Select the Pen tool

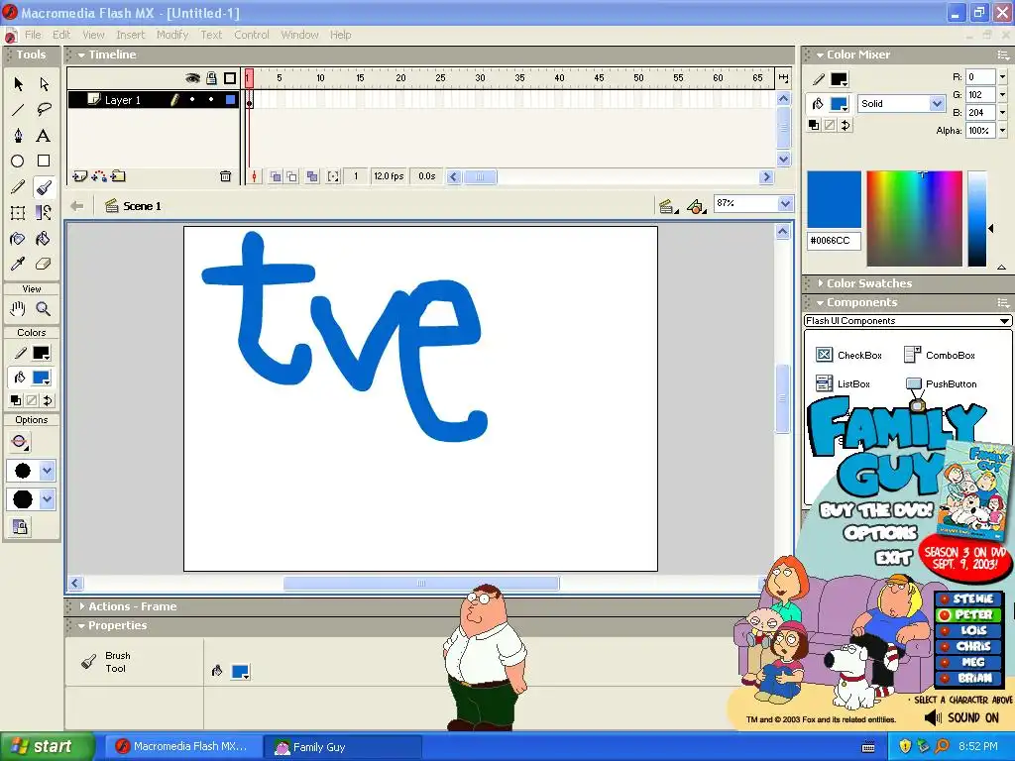18,135
